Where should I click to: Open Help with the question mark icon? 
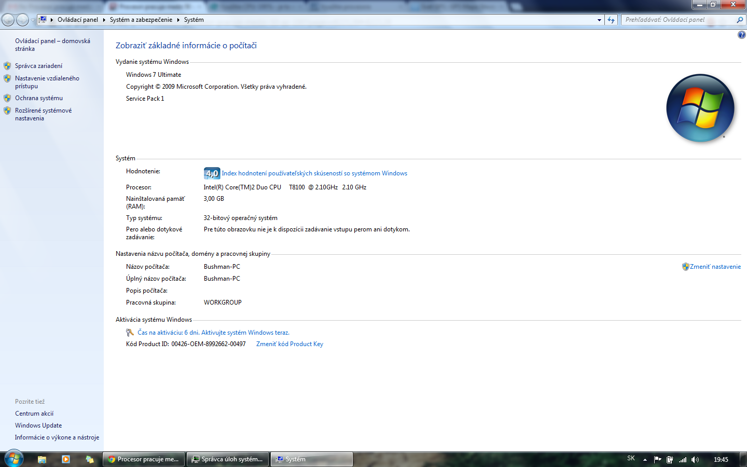point(742,35)
